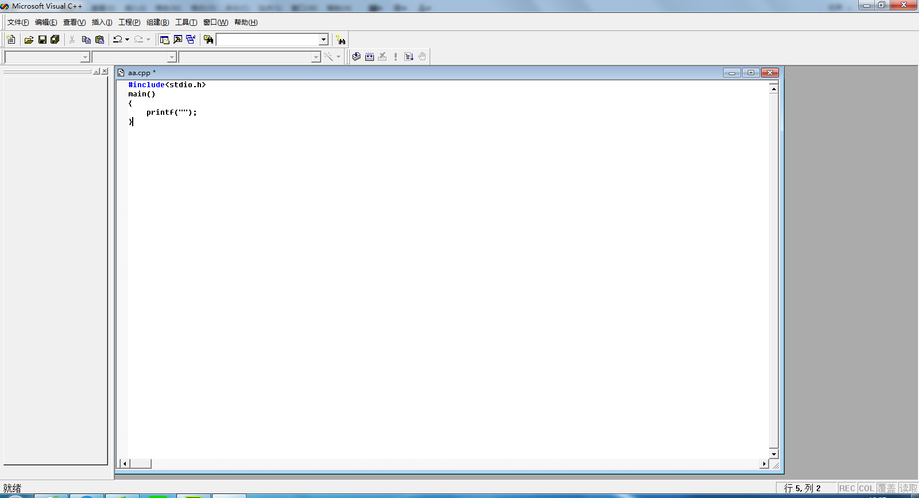Viewport: 919px width, 498px height.
Task: Open the WizardBar class dropdown
Action: 85,57
